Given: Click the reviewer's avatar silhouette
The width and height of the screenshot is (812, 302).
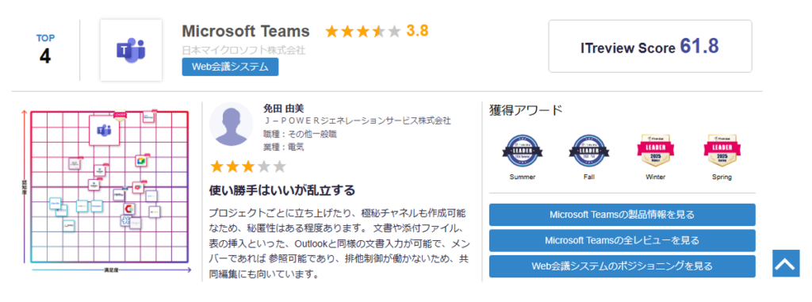Looking at the screenshot, I should (231, 124).
